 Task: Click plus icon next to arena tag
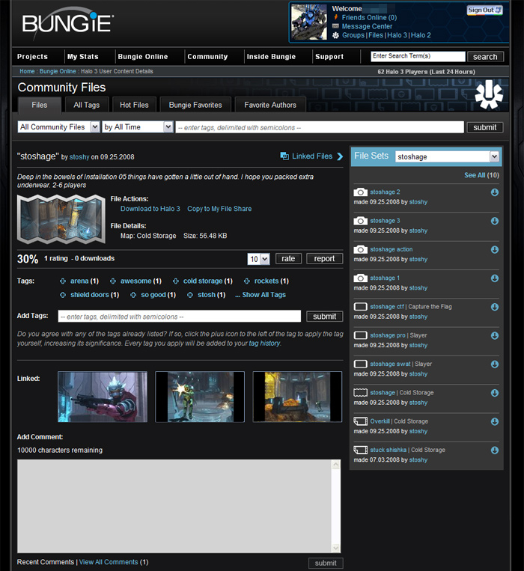[63, 281]
